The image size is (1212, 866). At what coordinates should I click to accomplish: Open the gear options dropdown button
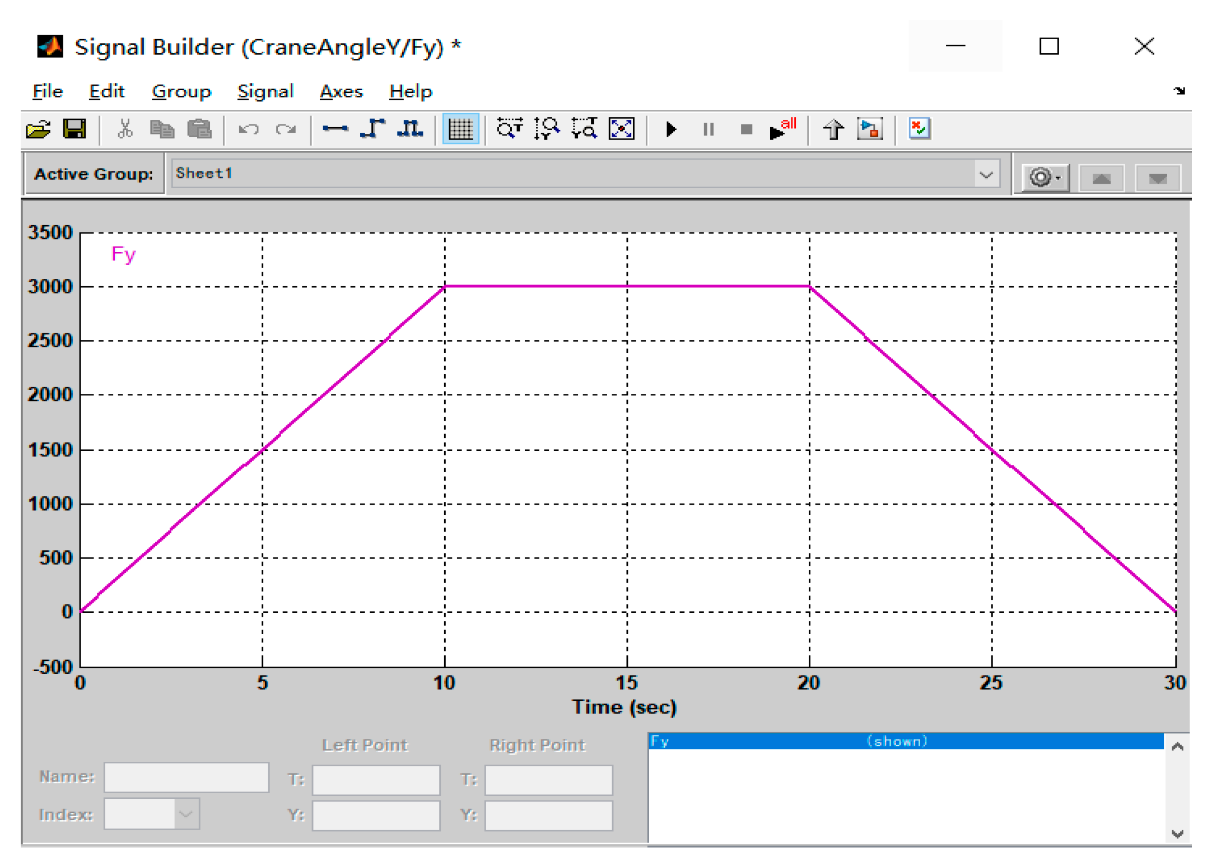[1045, 178]
